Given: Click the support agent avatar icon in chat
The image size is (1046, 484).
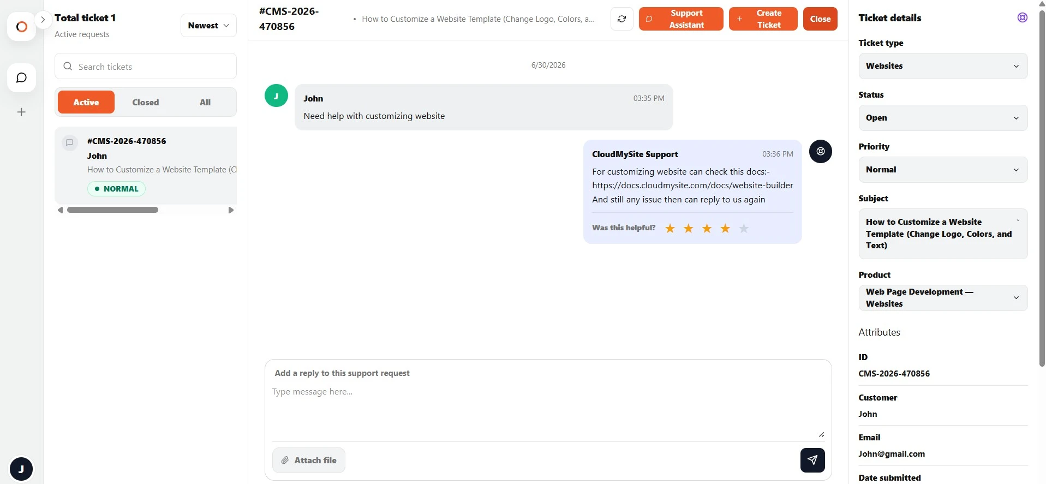Looking at the screenshot, I should (x=820, y=151).
